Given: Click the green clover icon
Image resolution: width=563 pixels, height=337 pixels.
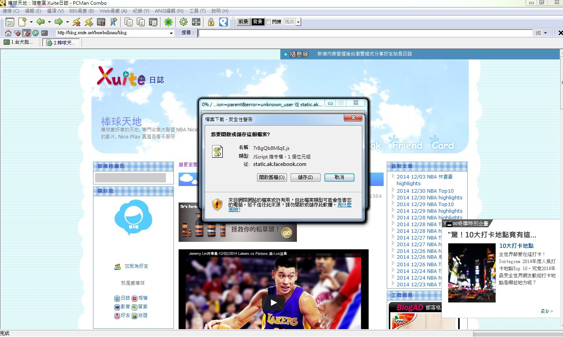Looking at the screenshot, I should 168,22.
